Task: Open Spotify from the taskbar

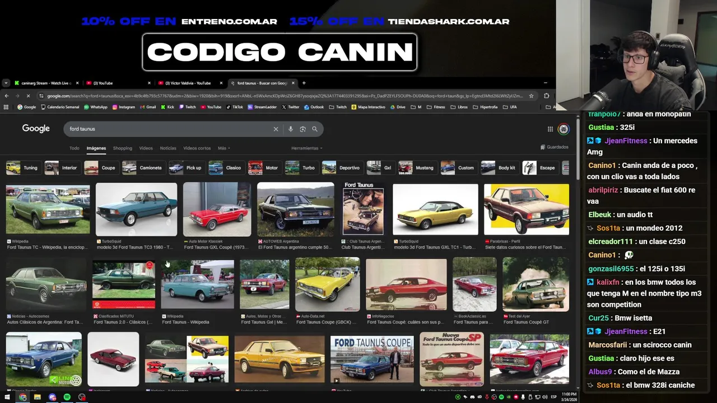Action: 67,397
